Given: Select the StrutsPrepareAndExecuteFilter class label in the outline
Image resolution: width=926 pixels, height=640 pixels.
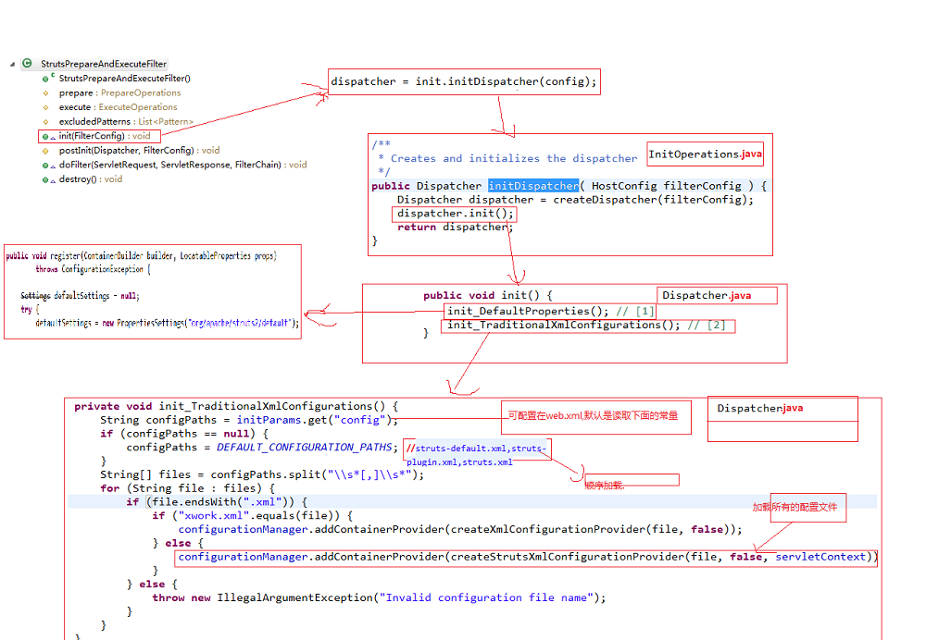Looking at the screenshot, I should [x=104, y=64].
